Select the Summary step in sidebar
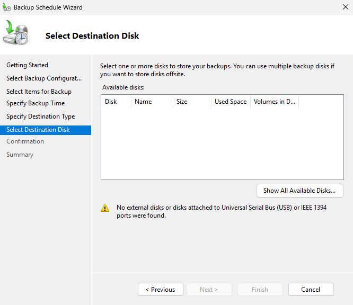This screenshot has height=305, width=353. point(20,155)
